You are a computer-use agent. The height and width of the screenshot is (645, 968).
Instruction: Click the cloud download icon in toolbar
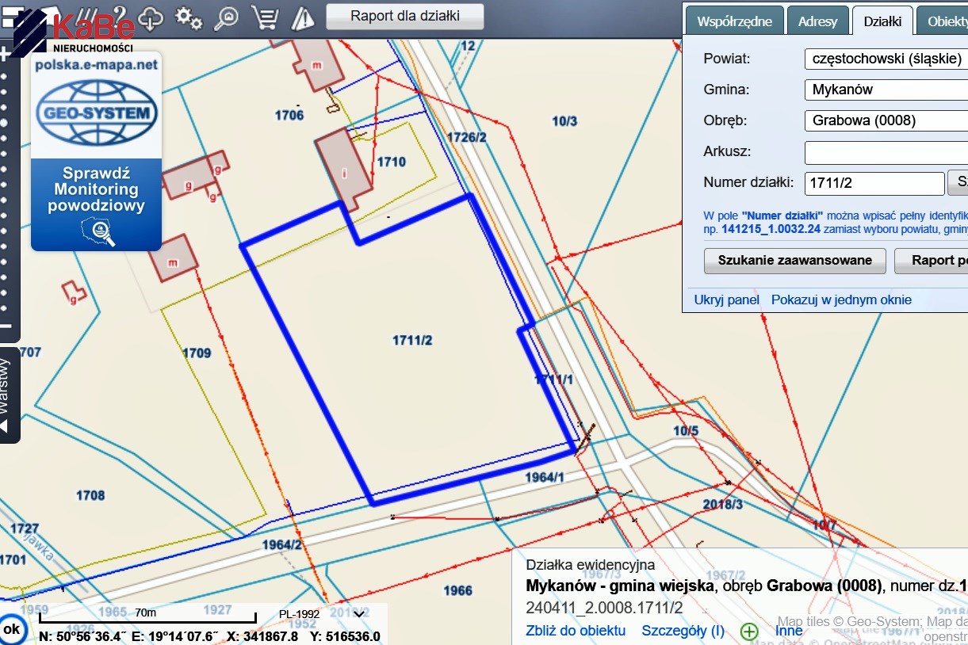tap(151, 17)
